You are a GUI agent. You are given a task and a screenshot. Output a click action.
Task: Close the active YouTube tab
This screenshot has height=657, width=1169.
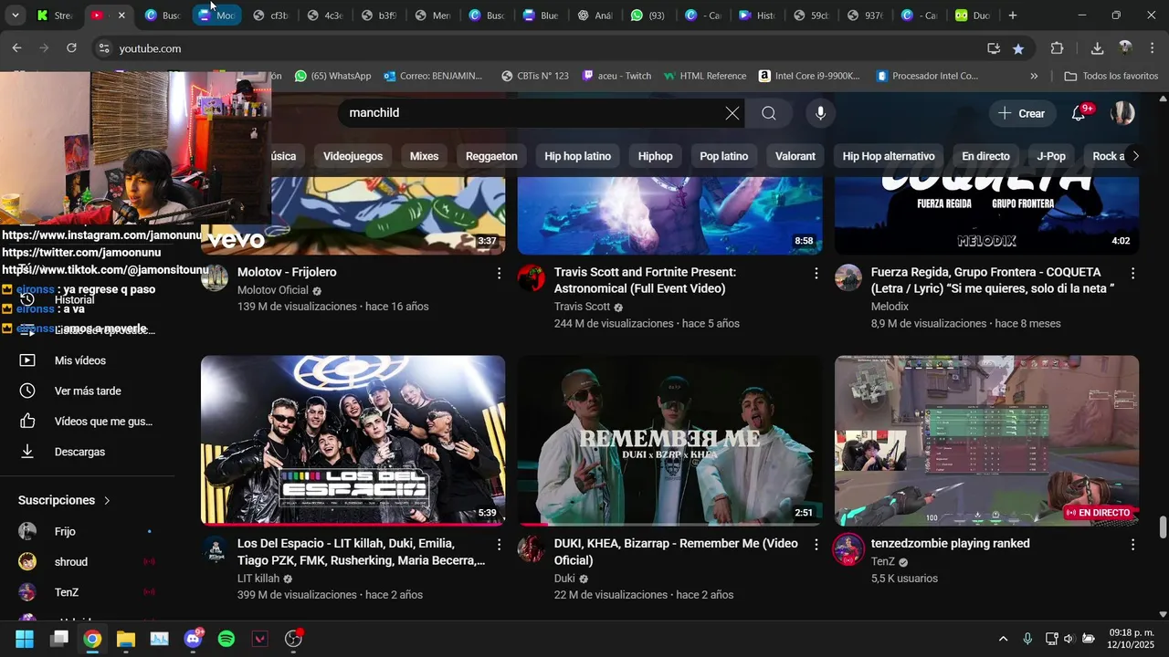(121, 16)
